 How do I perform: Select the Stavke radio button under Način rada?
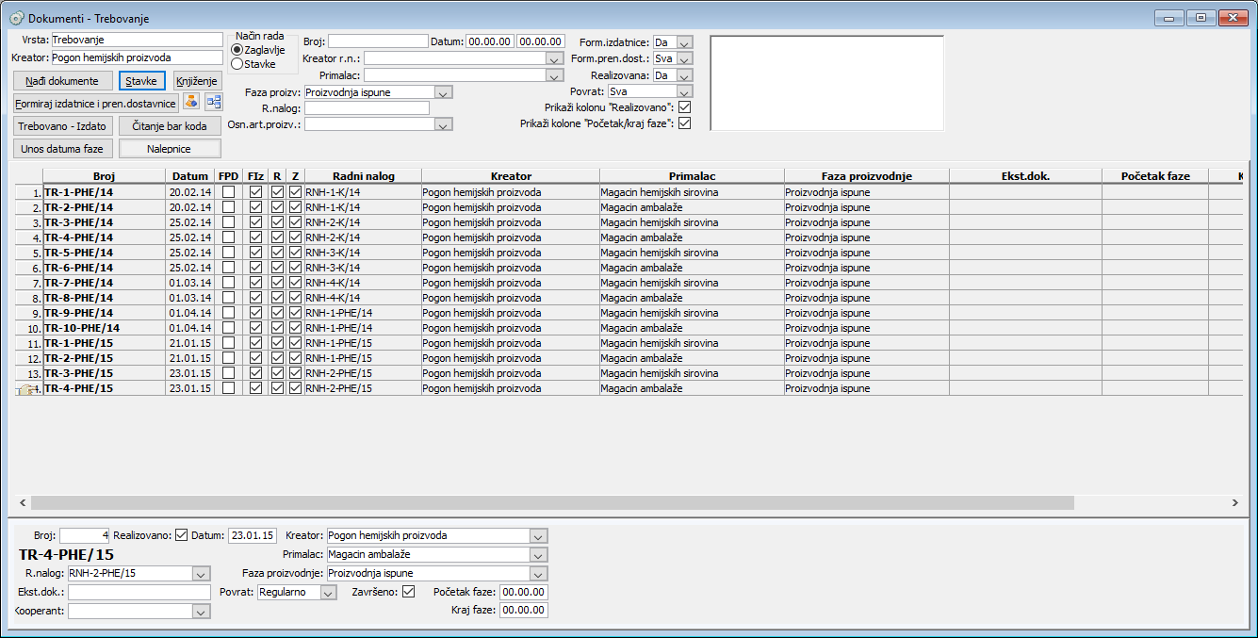click(x=237, y=64)
